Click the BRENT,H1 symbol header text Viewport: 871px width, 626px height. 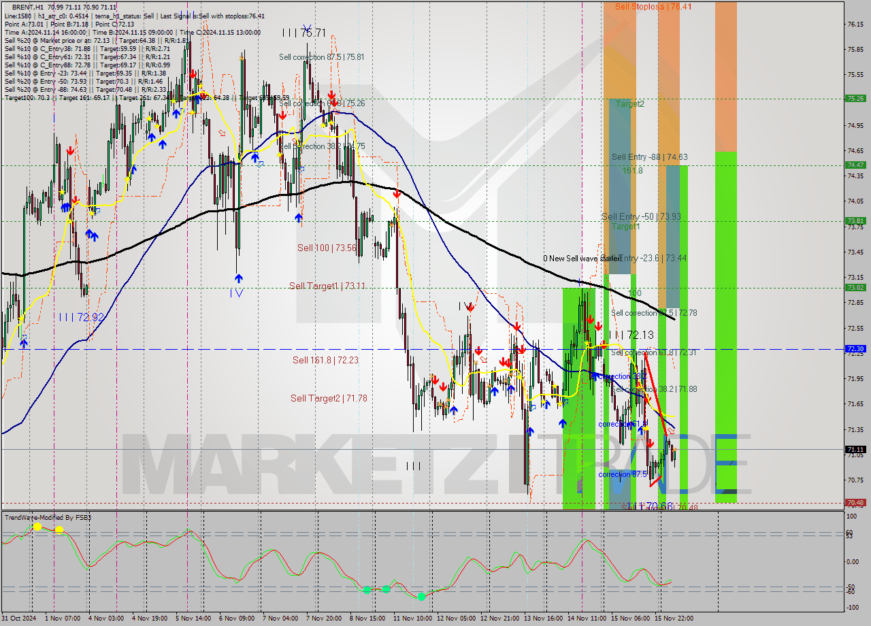tap(27, 7)
